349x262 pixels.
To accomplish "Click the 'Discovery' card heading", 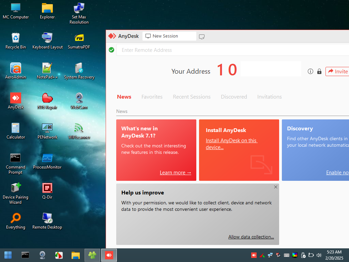I will (300, 129).
